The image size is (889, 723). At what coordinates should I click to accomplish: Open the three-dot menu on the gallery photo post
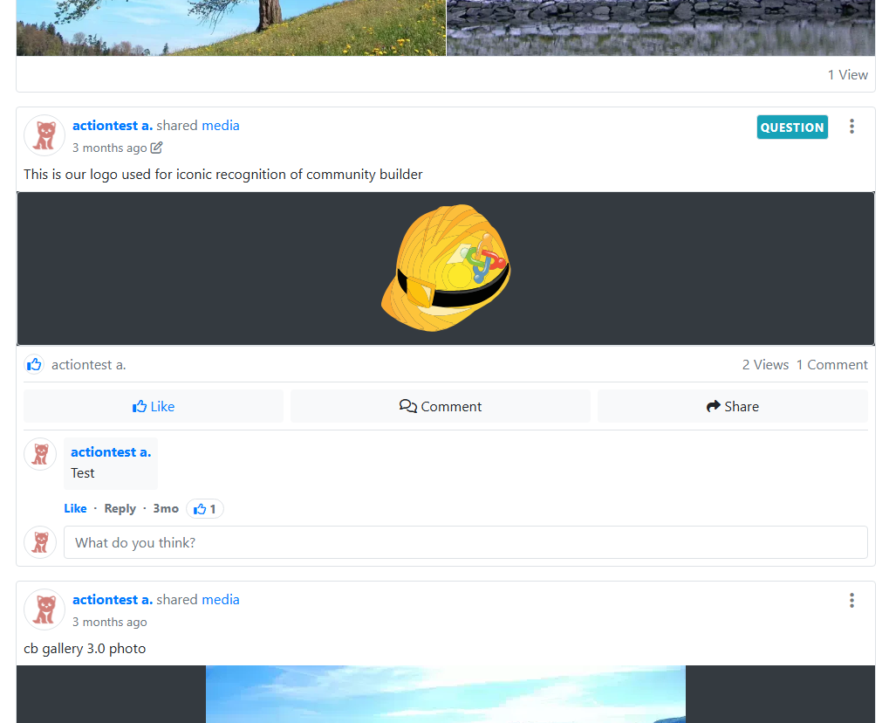coord(851,601)
